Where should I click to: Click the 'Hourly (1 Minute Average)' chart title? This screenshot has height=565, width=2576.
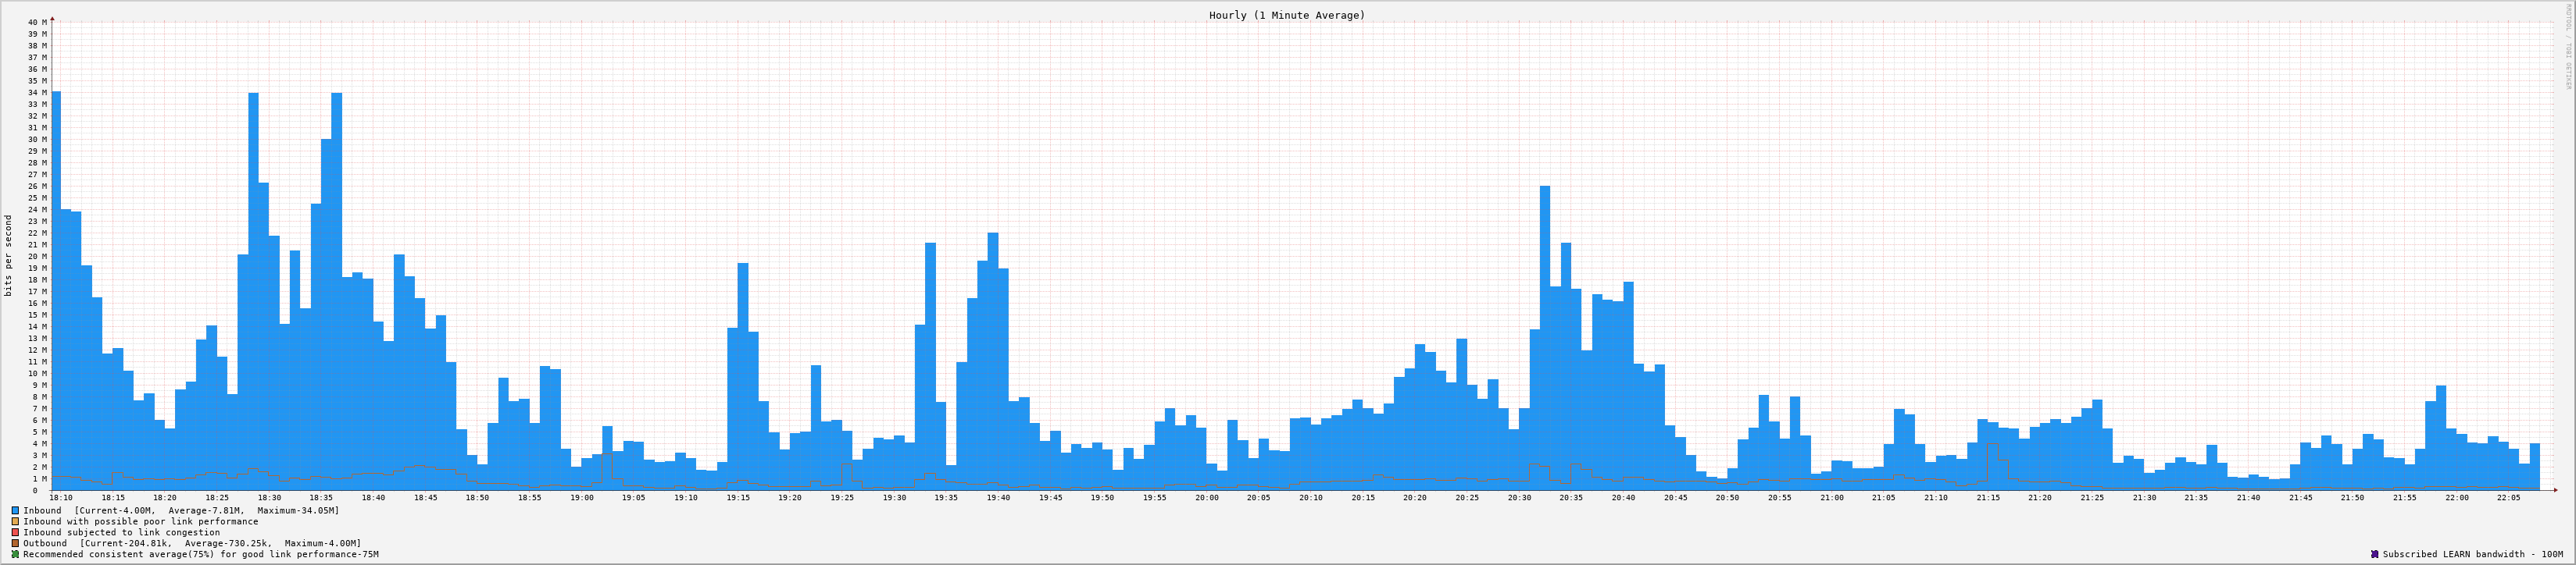[x=1286, y=15]
